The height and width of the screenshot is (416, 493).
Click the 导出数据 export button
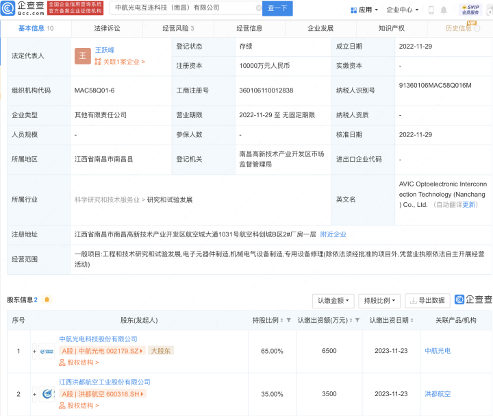click(427, 301)
